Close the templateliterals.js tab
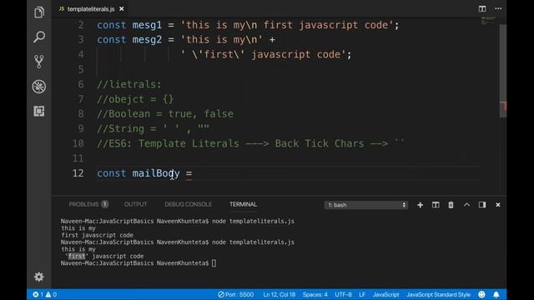The image size is (534, 300). click(122, 9)
